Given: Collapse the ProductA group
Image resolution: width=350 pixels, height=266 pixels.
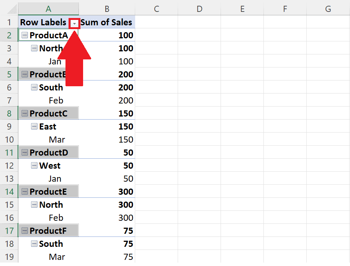Looking at the screenshot, I should pyautogui.click(x=25, y=35).
